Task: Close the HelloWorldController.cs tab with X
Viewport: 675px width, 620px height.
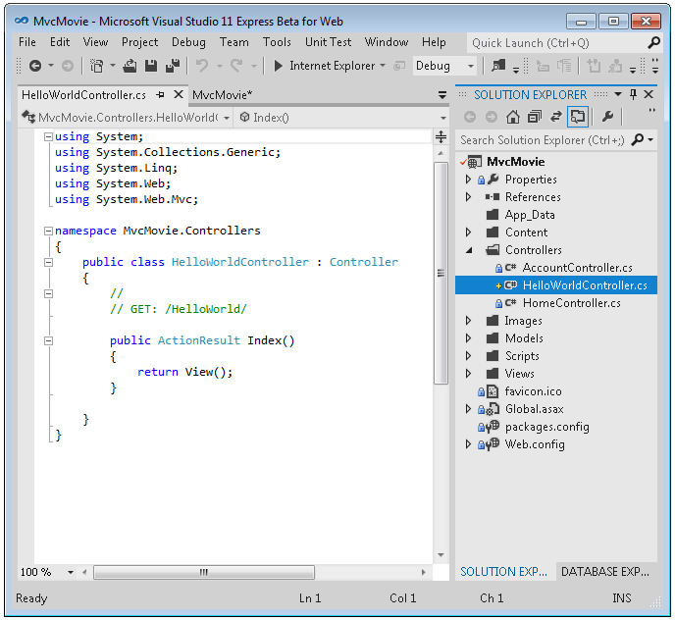Action: click(x=179, y=94)
